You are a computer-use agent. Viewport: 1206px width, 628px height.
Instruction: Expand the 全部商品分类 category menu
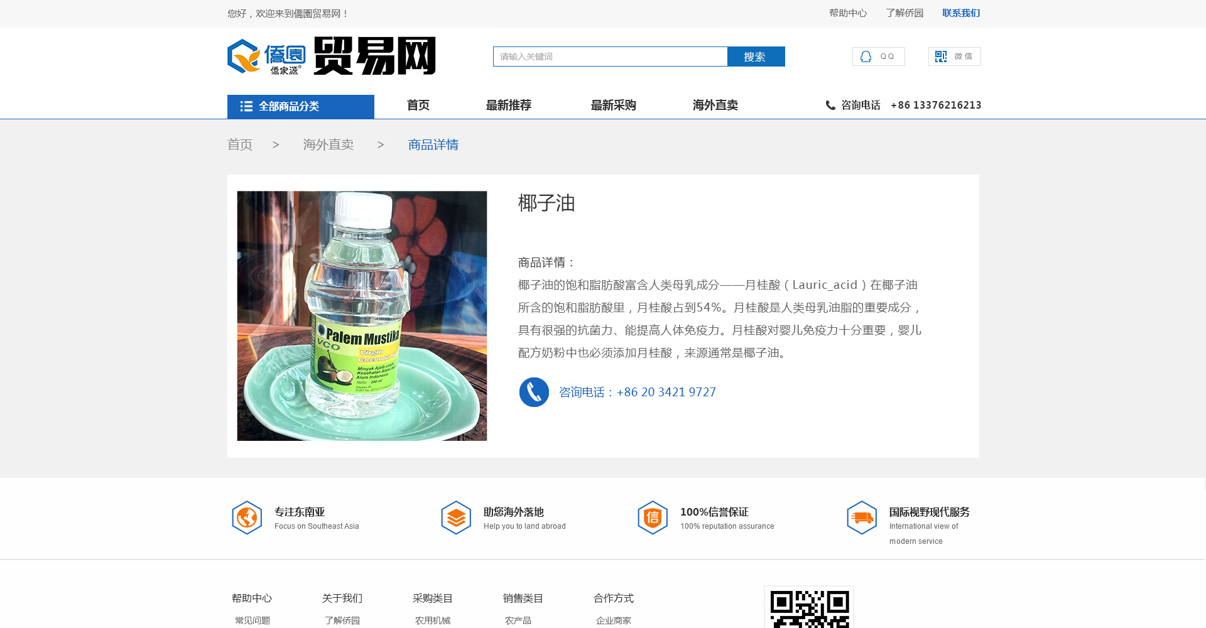[300, 107]
